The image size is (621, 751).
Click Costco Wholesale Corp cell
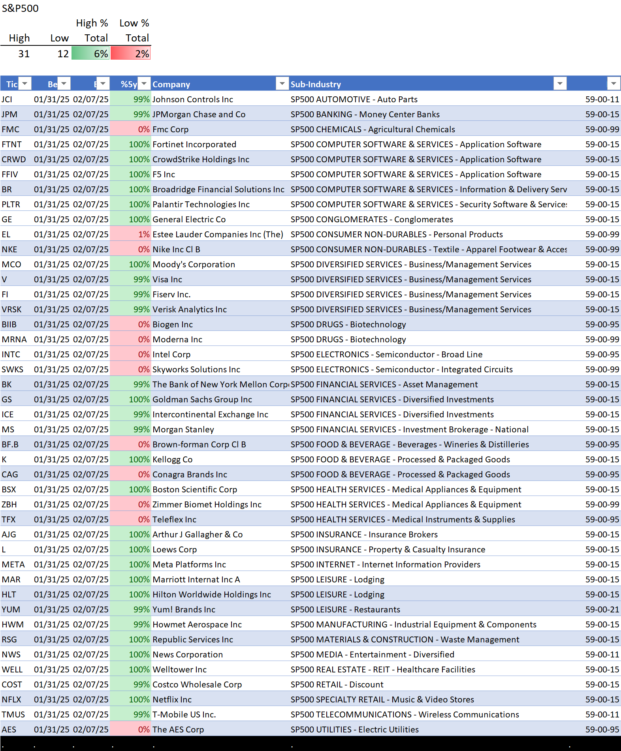(220, 684)
